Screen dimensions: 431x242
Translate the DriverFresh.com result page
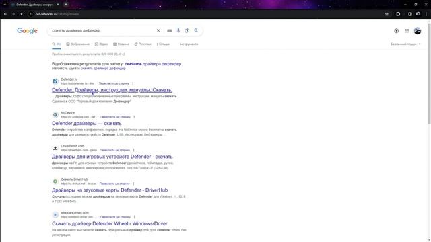pyautogui.click(x=114, y=150)
